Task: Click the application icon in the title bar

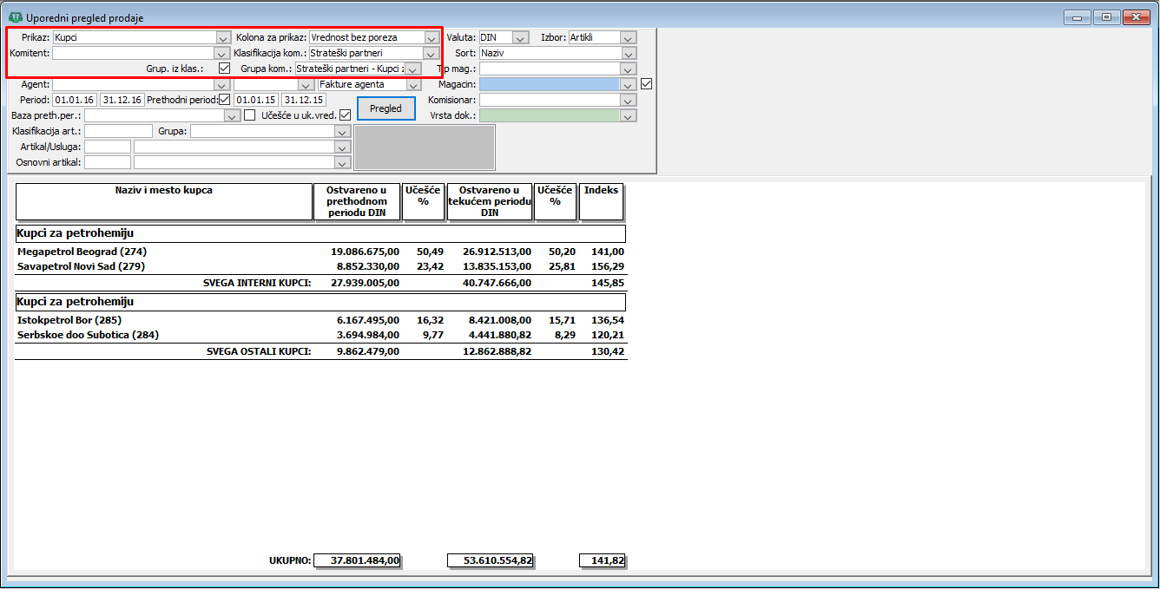Action: (x=16, y=17)
